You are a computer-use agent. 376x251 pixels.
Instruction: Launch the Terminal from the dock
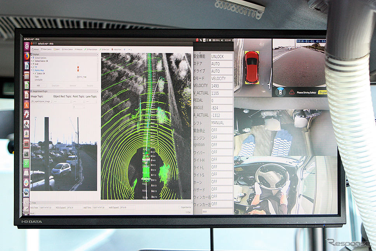click(x=26, y=153)
